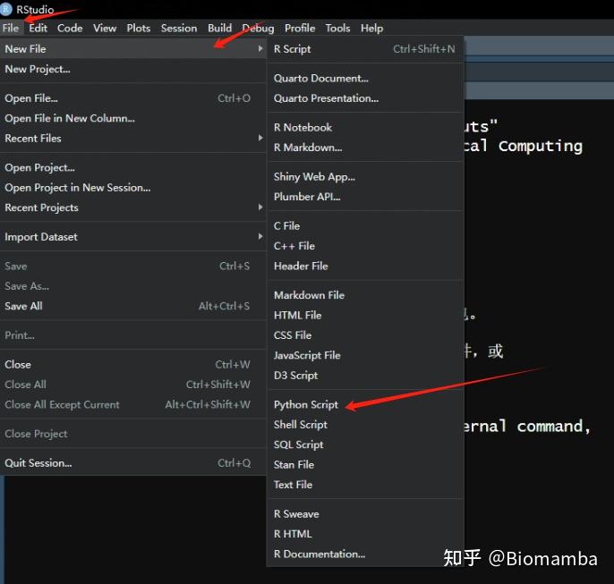Open the Profile menu
The image size is (614, 584).
coord(300,28)
